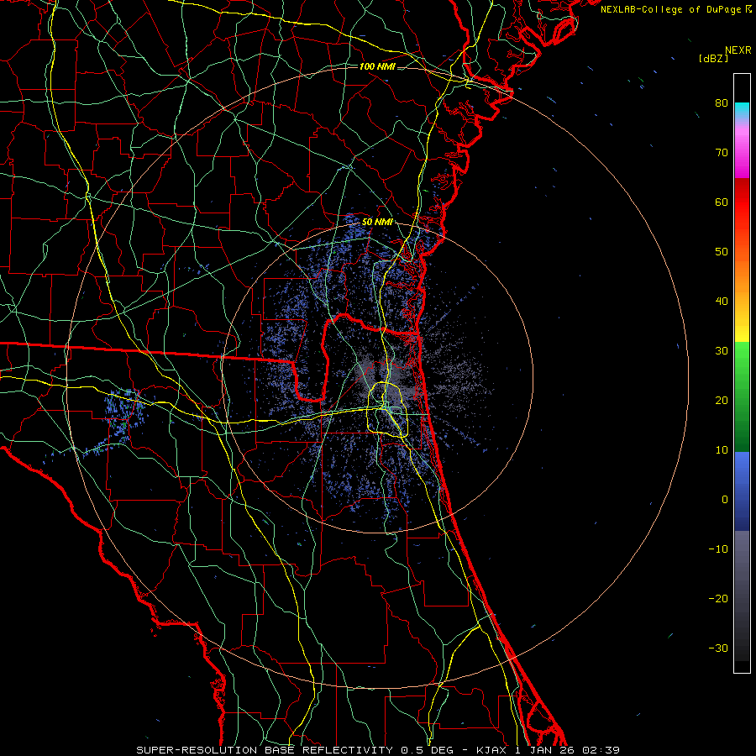Click the [dBZ] unit label
This screenshot has width=756, height=756.
(713, 59)
